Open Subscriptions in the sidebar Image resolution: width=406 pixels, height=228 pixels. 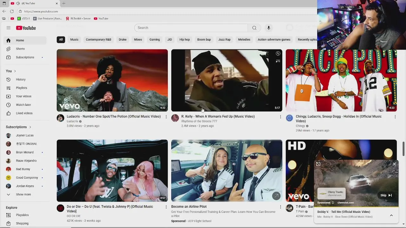[x=24, y=57]
